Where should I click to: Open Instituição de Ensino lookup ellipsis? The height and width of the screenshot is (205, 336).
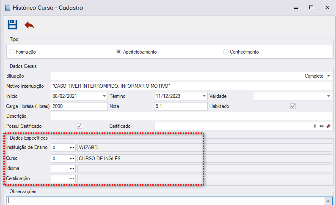(x=72, y=148)
